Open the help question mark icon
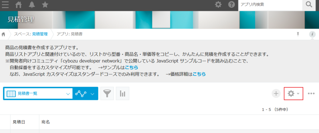Viewport: 319px width, 133px height. [231, 5]
